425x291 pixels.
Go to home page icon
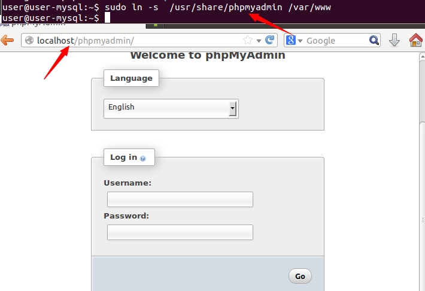(x=416, y=40)
